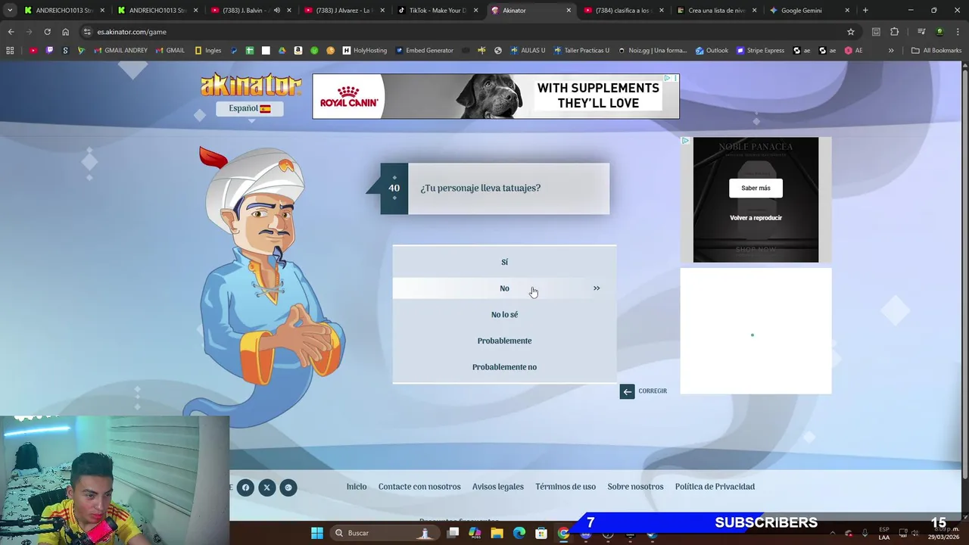Click the browser home icon
The width and height of the screenshot is (969, 545).
coord(65,32)
